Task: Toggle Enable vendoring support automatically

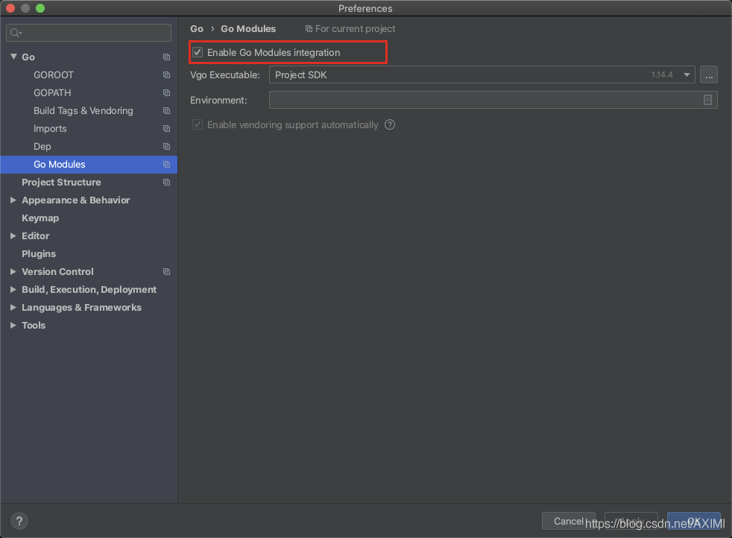Action: 198,124
